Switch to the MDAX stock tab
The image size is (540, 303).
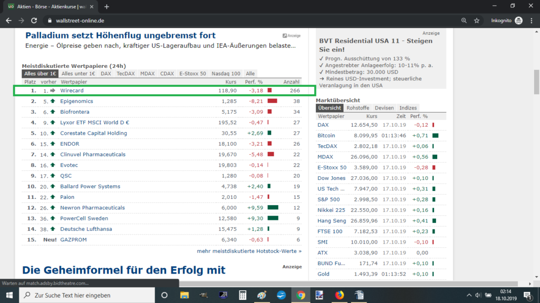click(x=148, y=74)
